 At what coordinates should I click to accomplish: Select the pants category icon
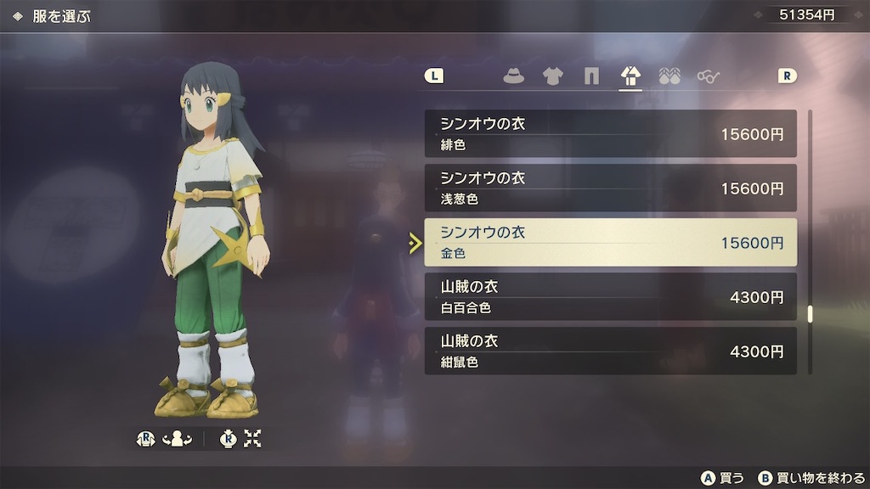(591, 76)
